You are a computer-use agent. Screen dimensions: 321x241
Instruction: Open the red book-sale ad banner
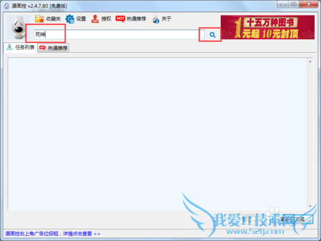pos(268,27)
